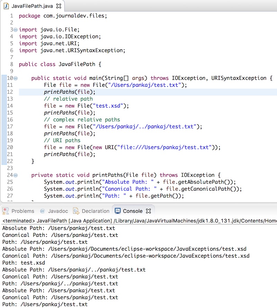Click the Javadoc @ icon
The height and width of the screenshot is (308, 277).
click(x=42, y=211)
